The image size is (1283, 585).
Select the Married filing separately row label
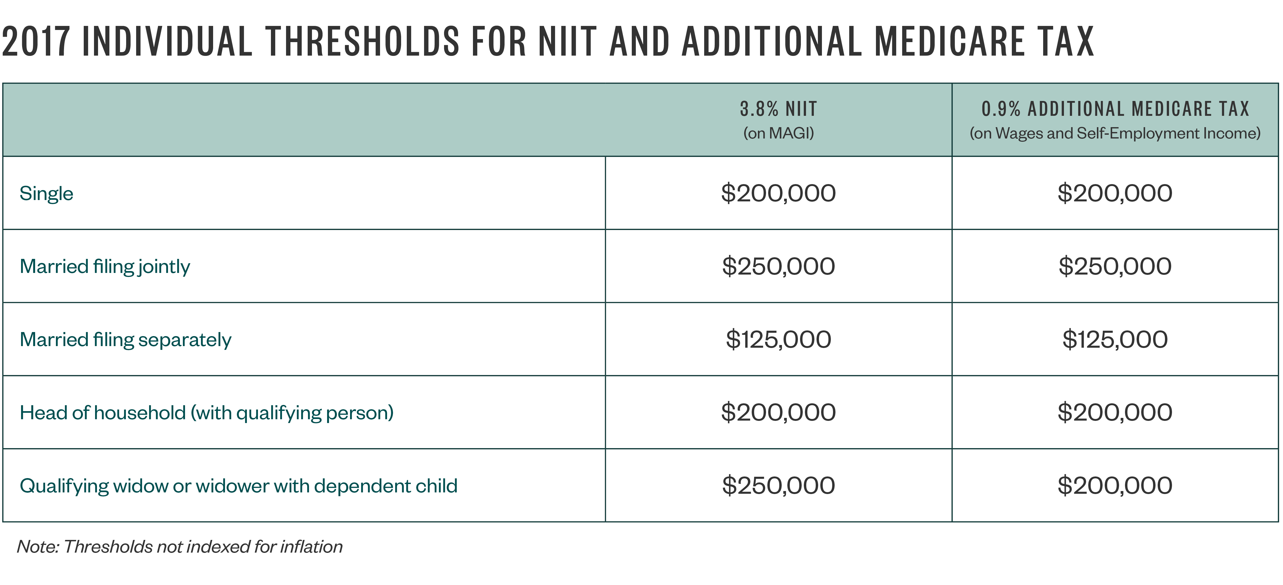[x=126, y=340]
